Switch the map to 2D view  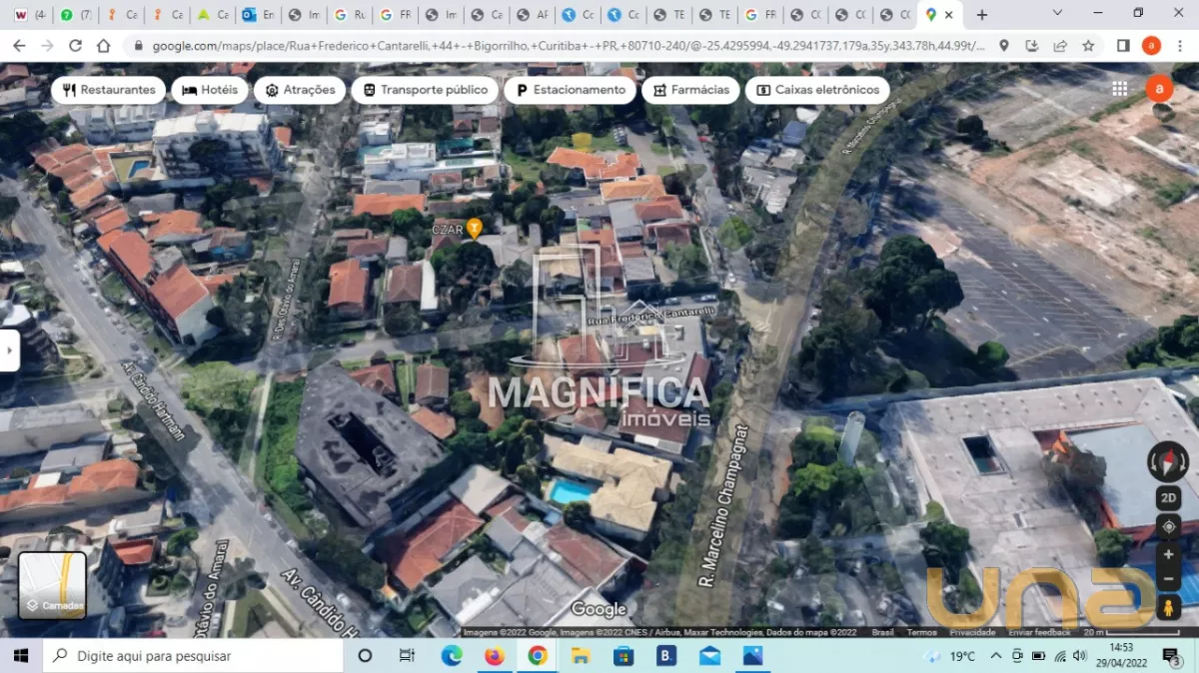pyautogui.click(x=1168, y=497)
